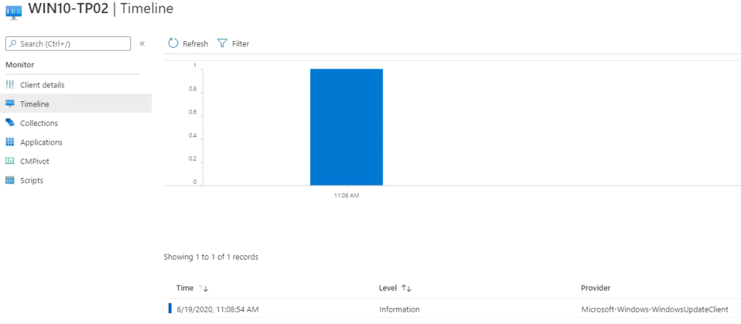Click the circular Refresh icon
This screenshot has height=324, width=741.
pyautogui.click(x=173, y=43)
